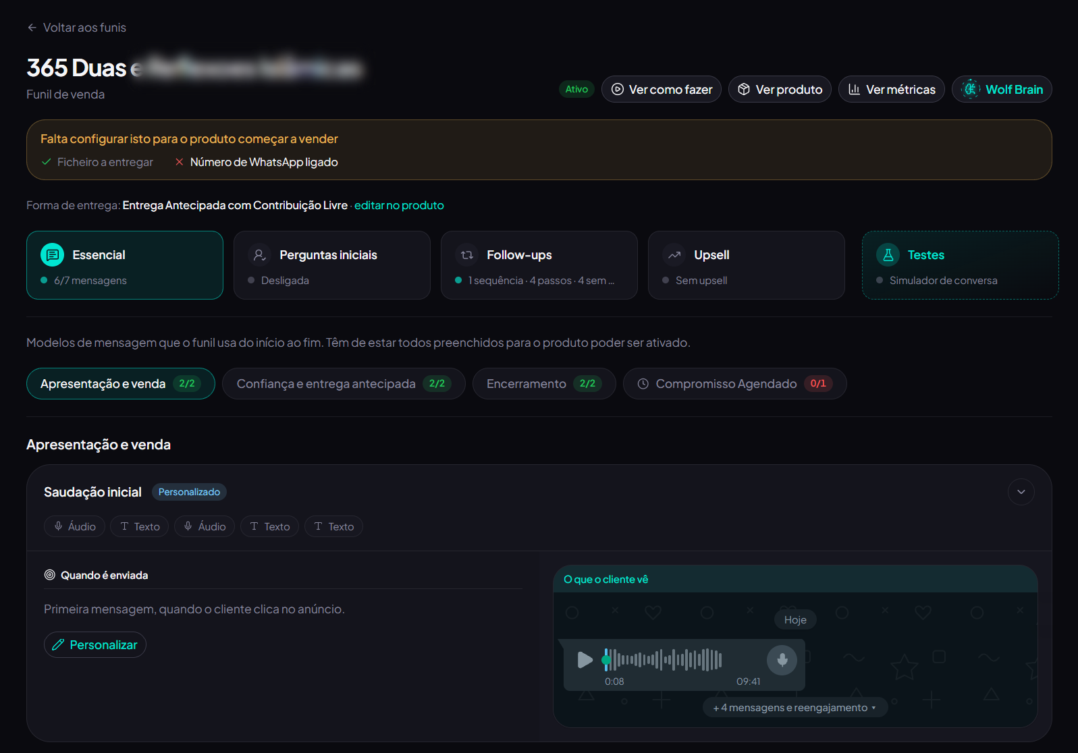Click the Wolf Brain logo icon
1078x753 pixels.
pyautogui.click(x=970, y=89)
